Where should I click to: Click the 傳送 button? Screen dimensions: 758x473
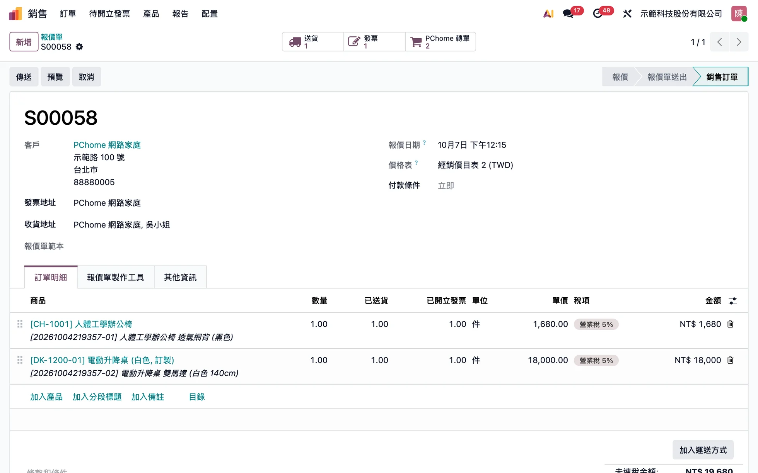24,77
